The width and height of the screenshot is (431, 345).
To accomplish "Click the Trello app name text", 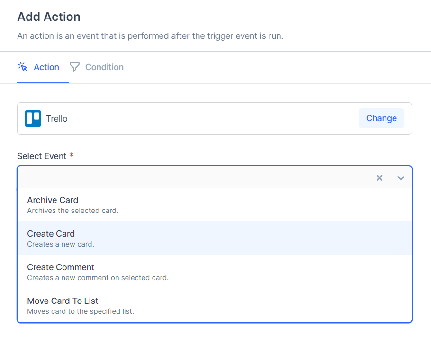I will click(x=57, y=119).
